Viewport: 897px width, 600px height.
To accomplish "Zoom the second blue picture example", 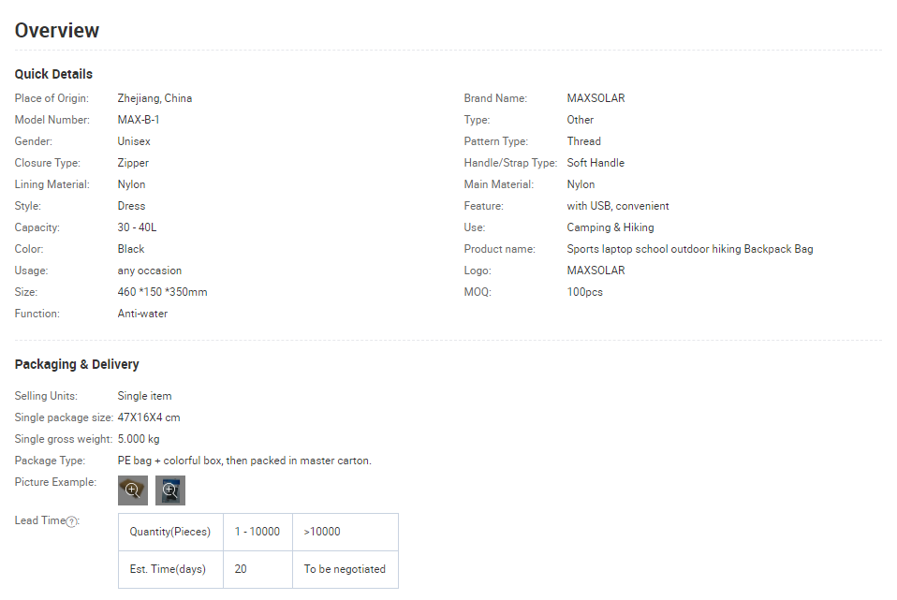I will pyautogui.click(x=170, y=490).
